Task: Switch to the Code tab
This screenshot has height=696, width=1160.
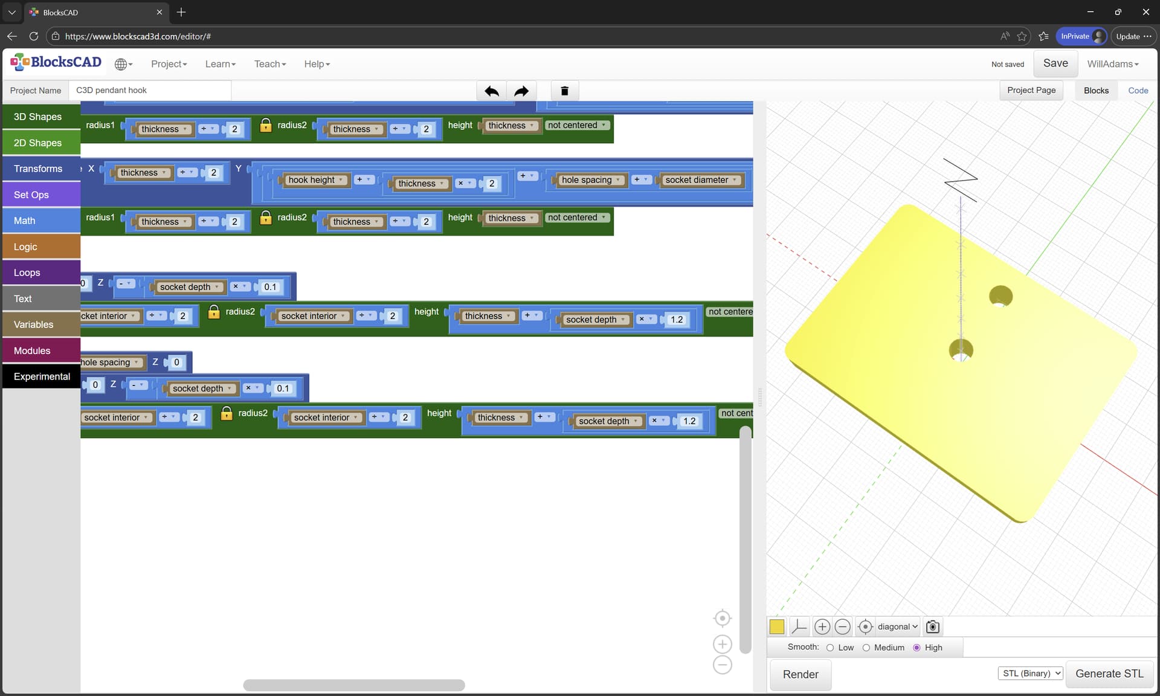Action: [x=1138, y=91]
